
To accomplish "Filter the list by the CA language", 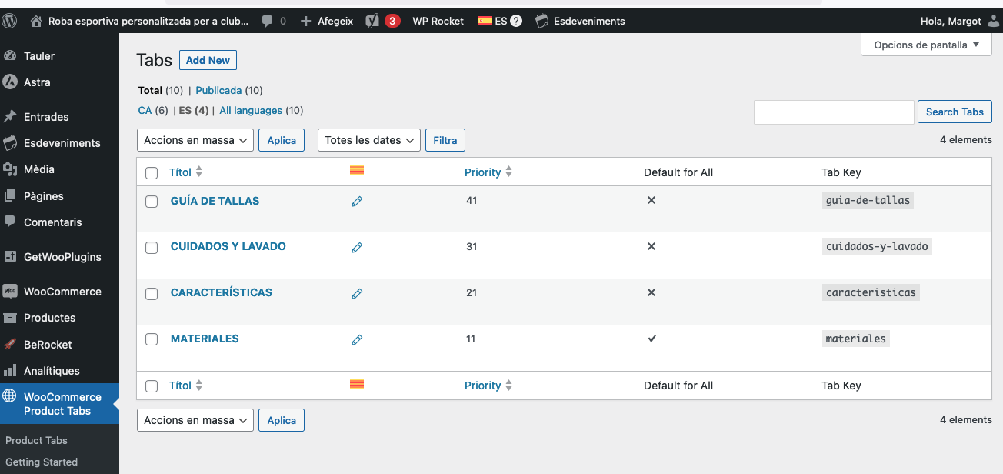I will (145, 110).
